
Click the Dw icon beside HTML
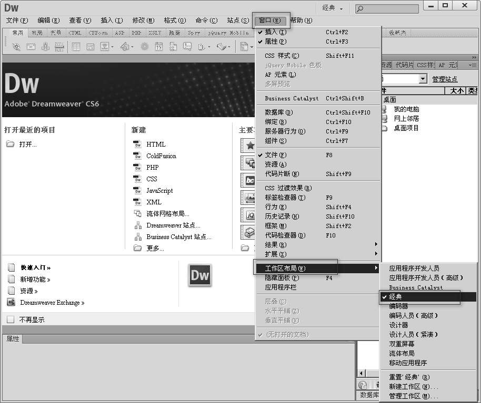137,144
